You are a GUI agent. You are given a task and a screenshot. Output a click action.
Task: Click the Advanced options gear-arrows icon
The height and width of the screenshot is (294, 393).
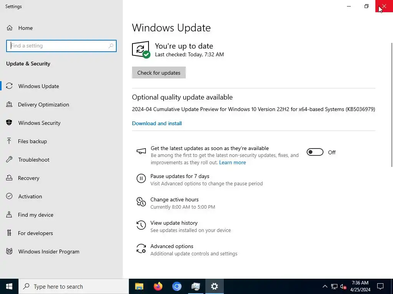[141, 248]
